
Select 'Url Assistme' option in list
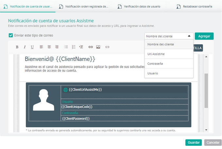point(169,54)
